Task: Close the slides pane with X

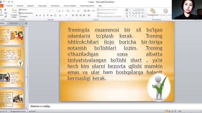Action: (x=26, y=23)
